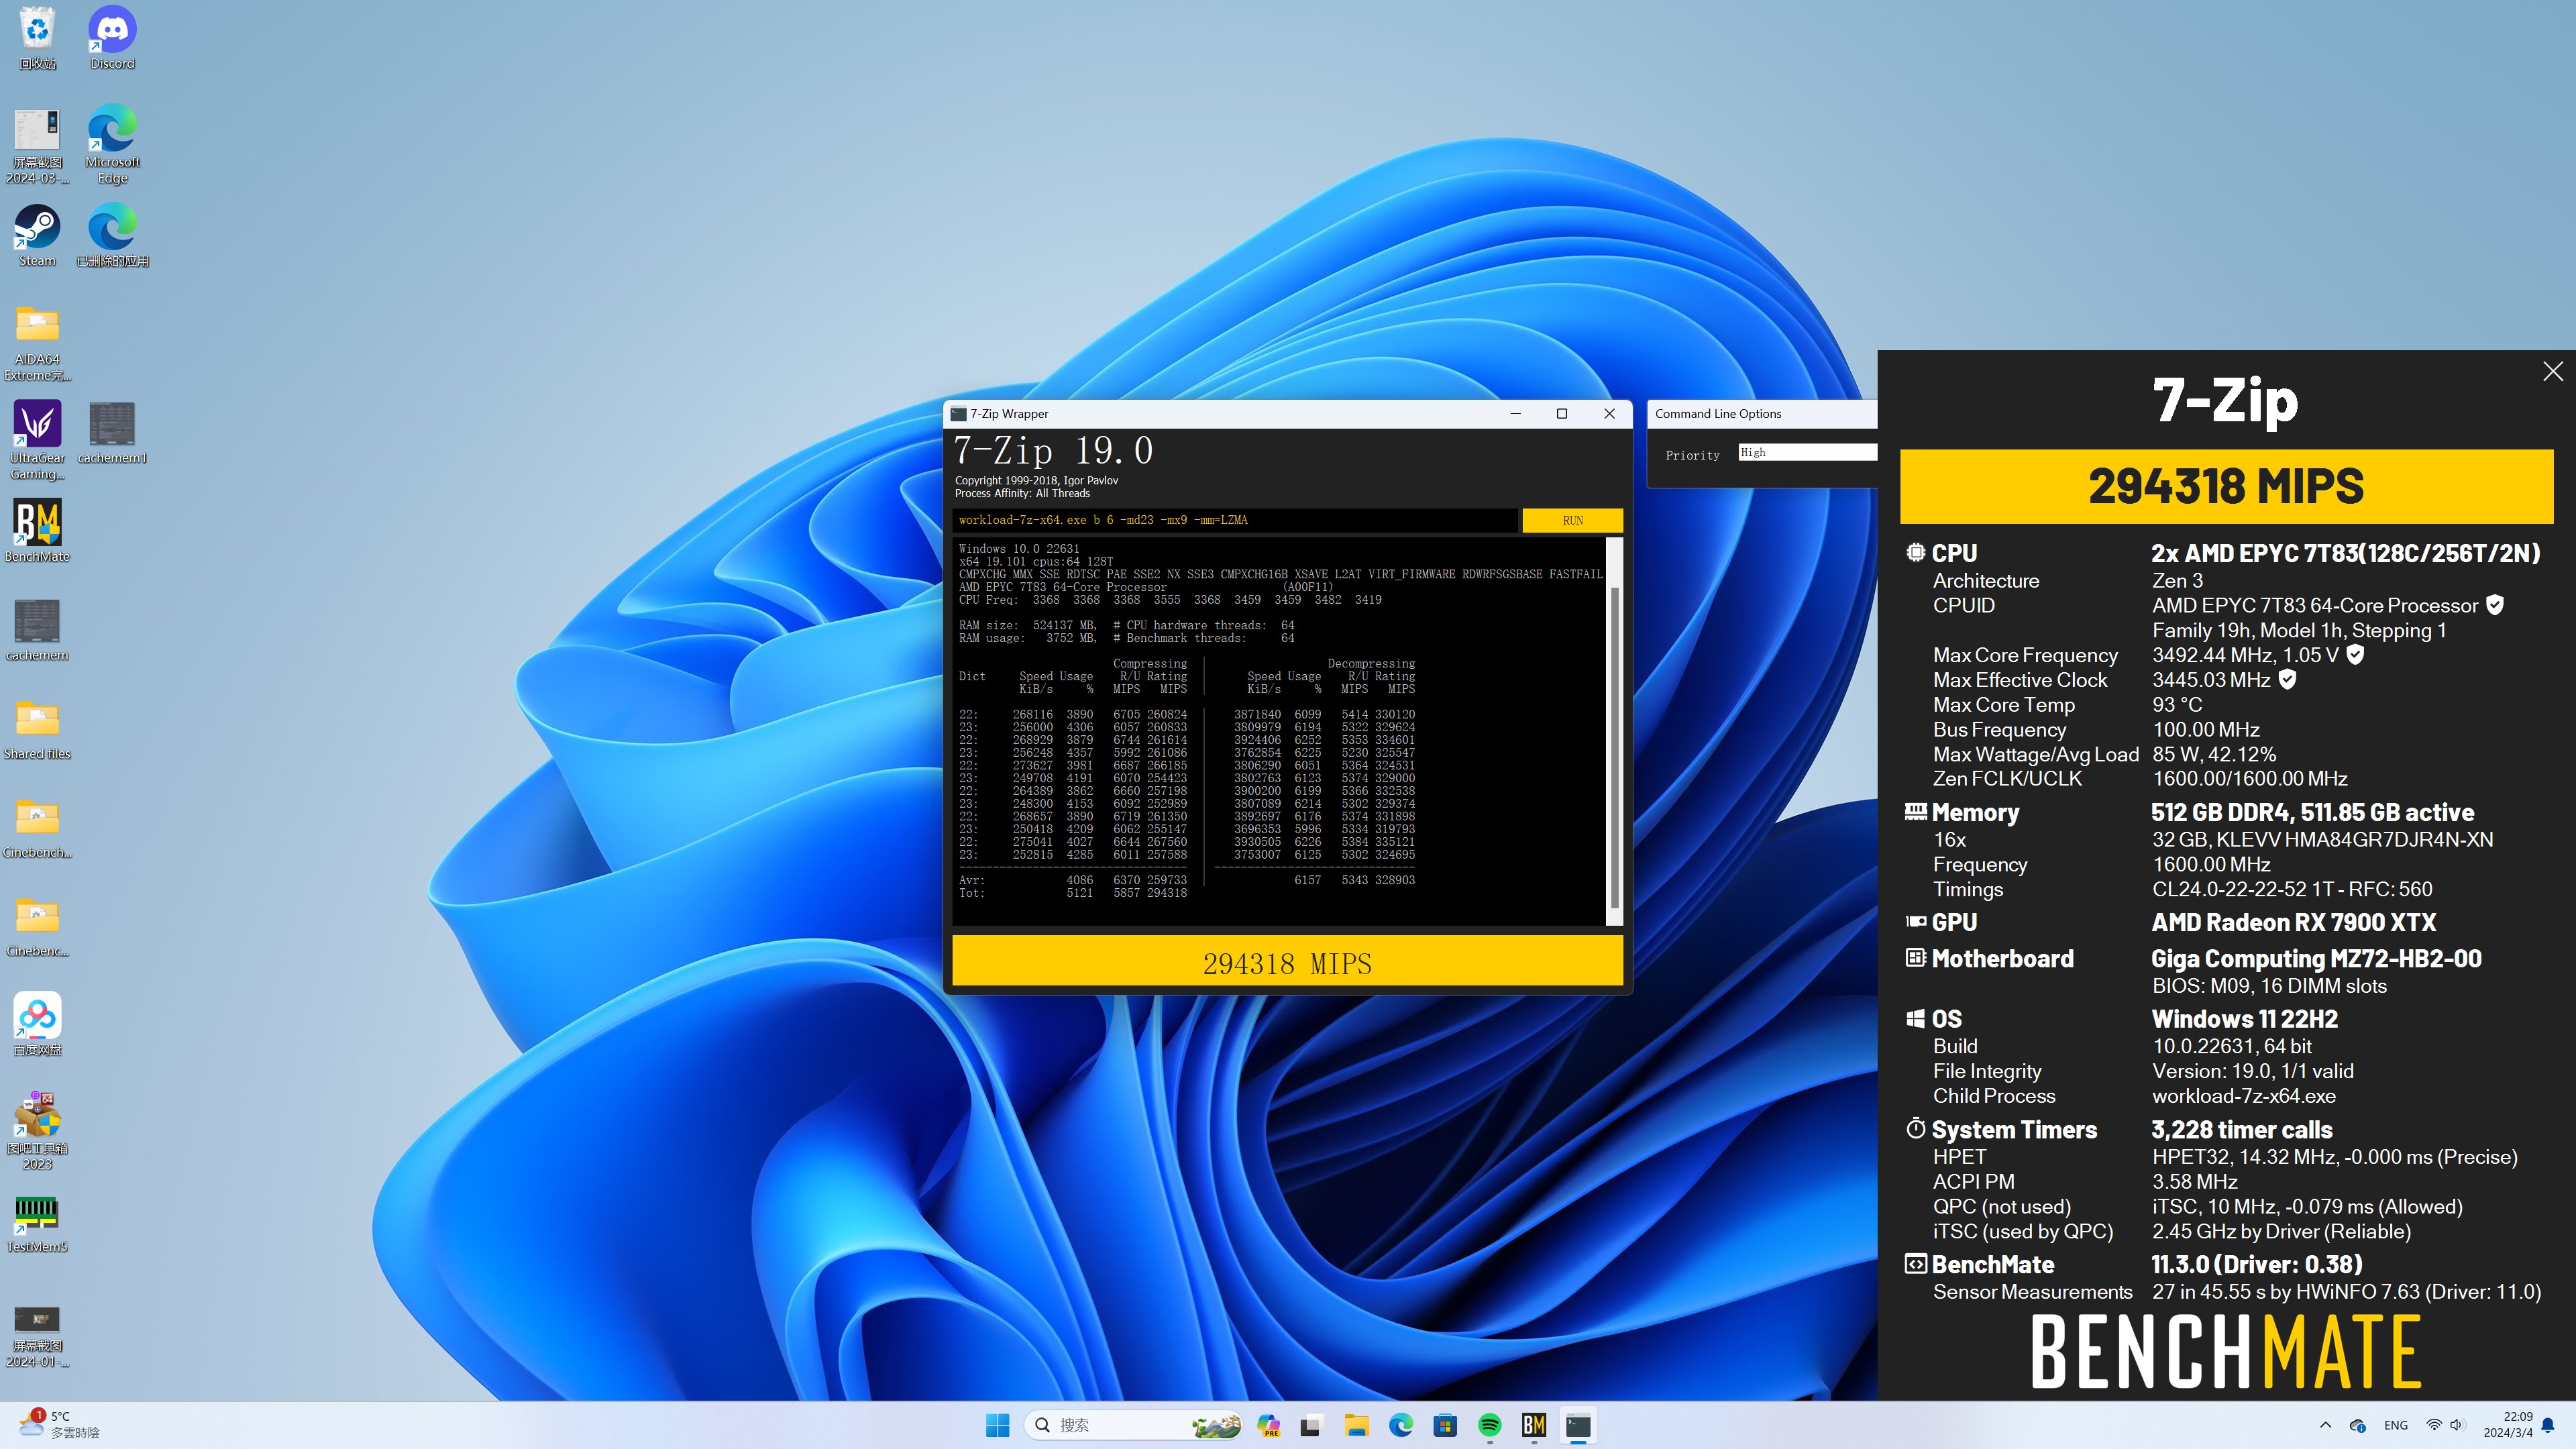
Task: Select the cachemem image file icon
Action: pyautogui.click(x=37, y=630)
